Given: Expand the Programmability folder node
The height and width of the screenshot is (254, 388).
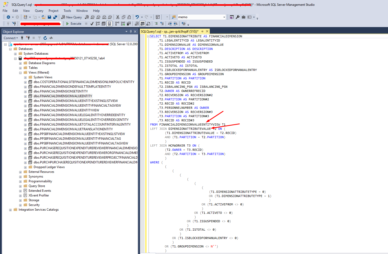Looking at the screenshot, I should click(20, 181).
